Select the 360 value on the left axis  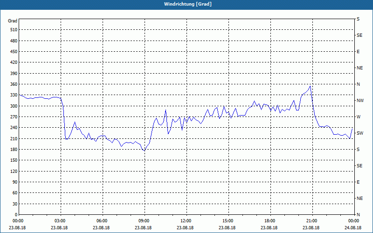14,84
